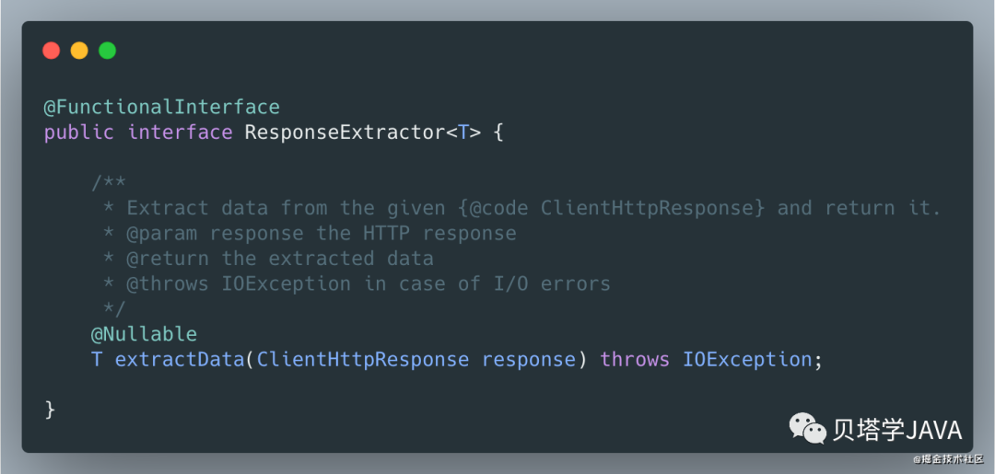Click the @param comment line

pyautogui.click(x=309, y=233)
